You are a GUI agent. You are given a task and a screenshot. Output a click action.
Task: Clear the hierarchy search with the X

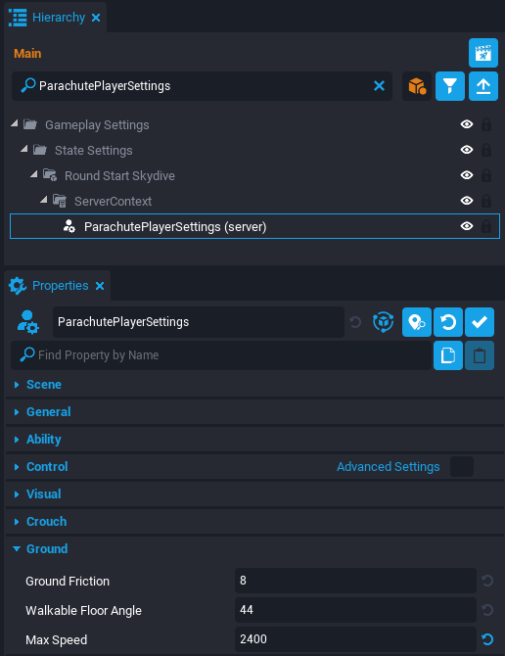tap(379, 86)
